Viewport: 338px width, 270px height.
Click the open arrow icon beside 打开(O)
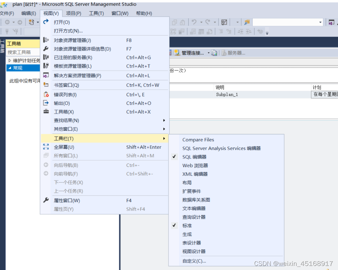coord(46,22)
